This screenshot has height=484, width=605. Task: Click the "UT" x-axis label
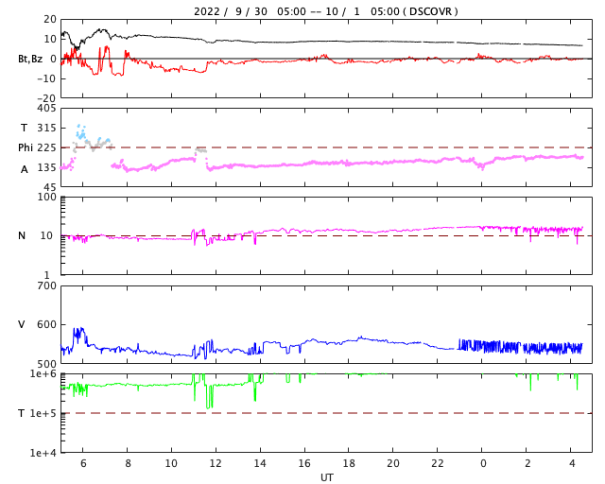point(326,477)
